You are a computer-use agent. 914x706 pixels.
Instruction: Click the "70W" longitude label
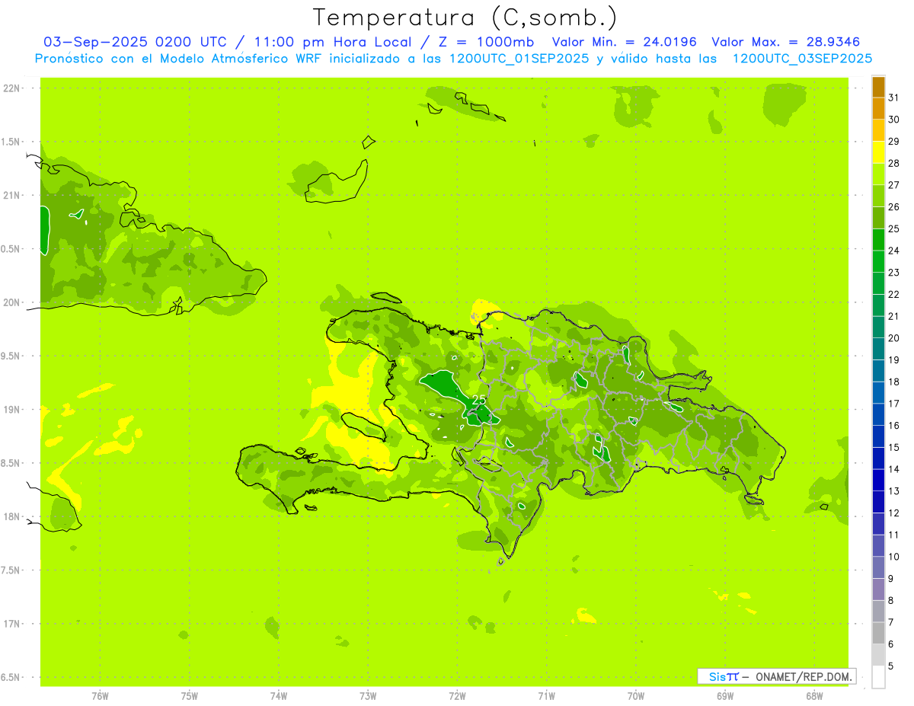tap(636, 695)
